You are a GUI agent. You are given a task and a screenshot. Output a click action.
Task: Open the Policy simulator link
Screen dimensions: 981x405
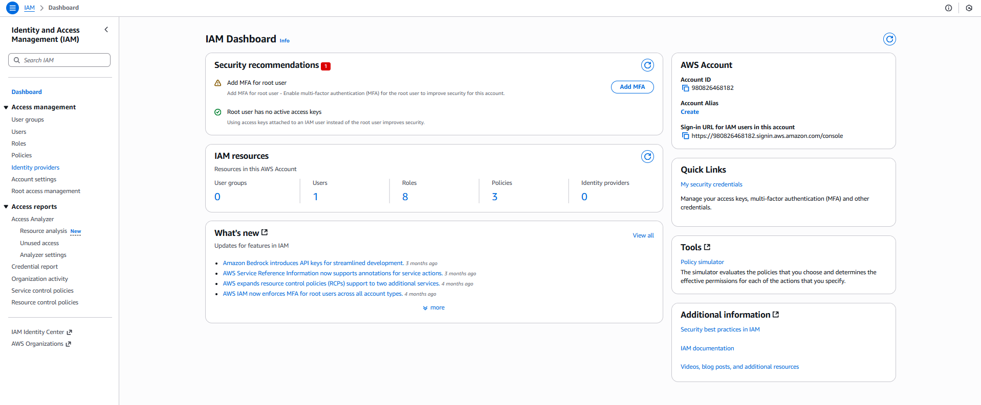click(702, 262)
